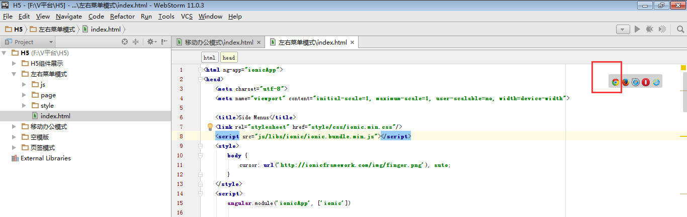This screenshot has height=217, width=687.
Task: Click the head breadcrumb button
Action: [229, 58]
